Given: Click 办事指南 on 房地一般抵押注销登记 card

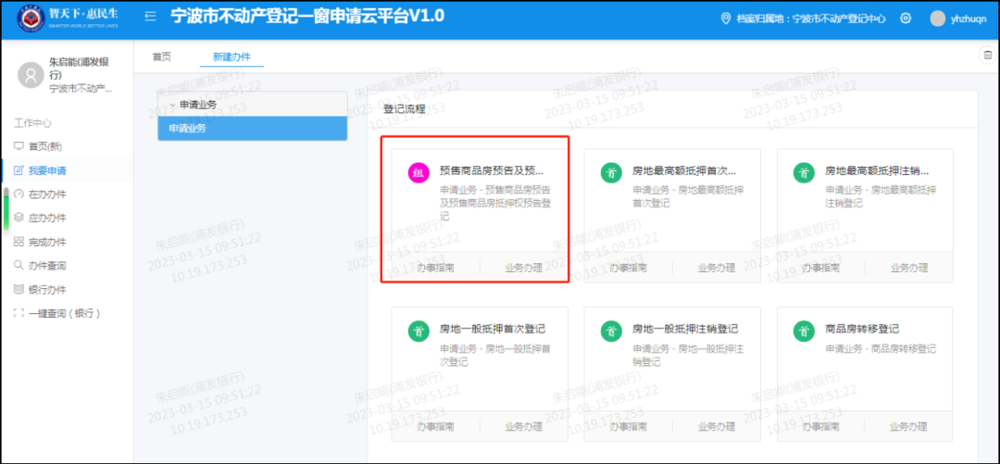Looking at the screenshot, I should coord(629,426).
